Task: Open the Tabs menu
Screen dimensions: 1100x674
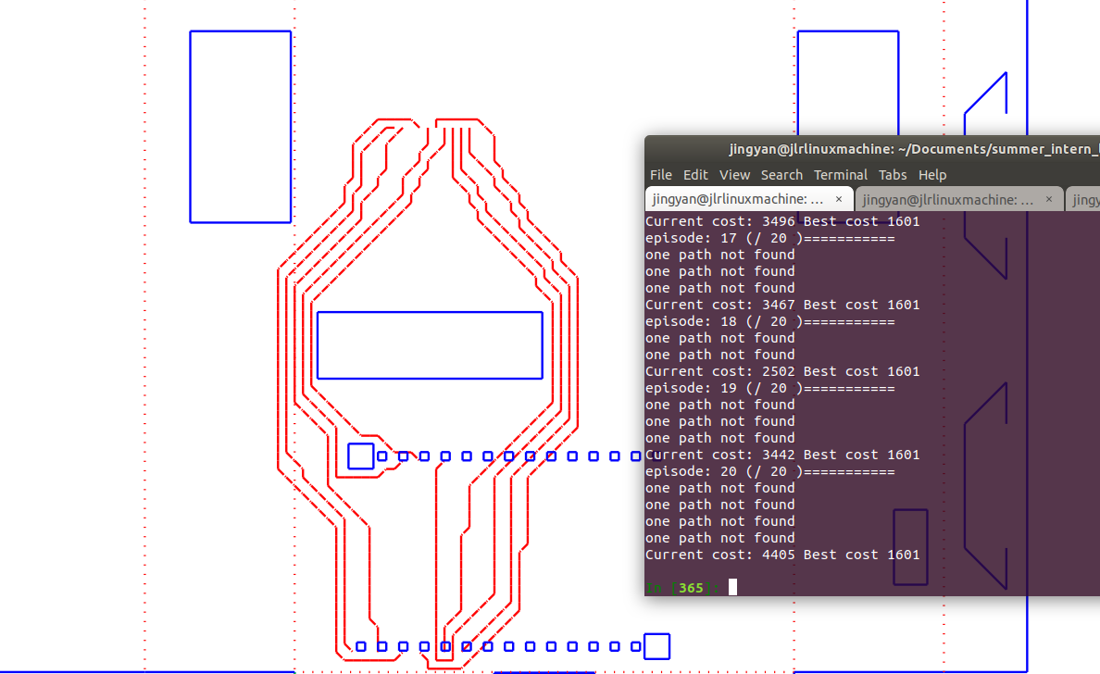Action: 893,175
